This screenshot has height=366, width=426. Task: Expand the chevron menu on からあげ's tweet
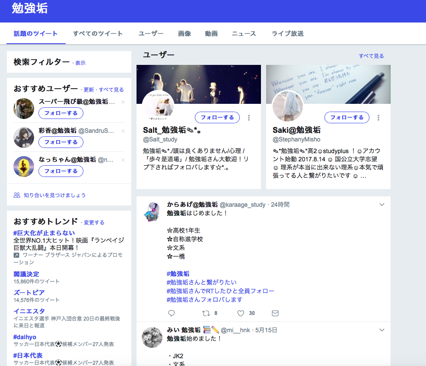(x=381, y=205)
